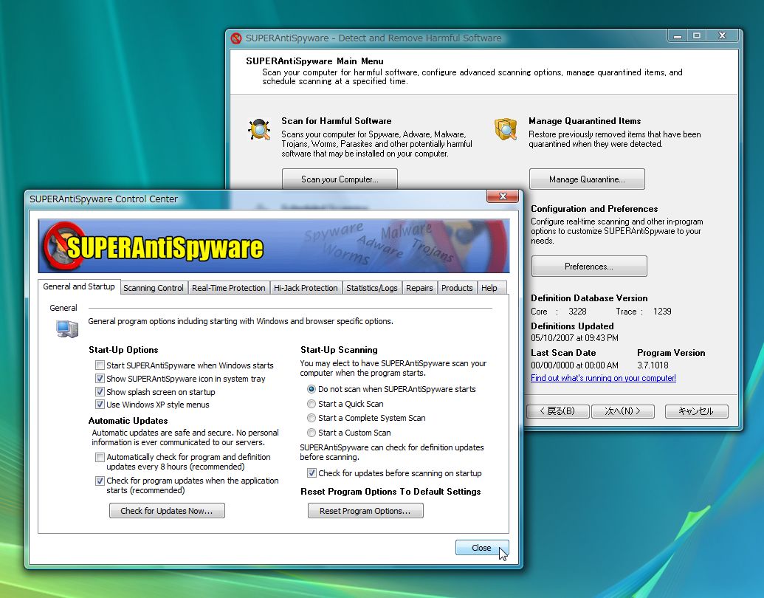Maximize the main SUPERAntiSpyware window

697,36
